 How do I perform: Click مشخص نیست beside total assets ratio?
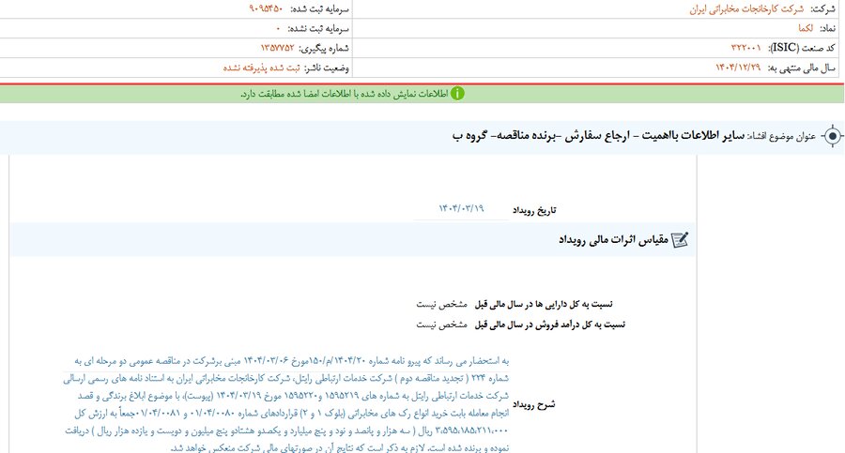tap(441, 304)
